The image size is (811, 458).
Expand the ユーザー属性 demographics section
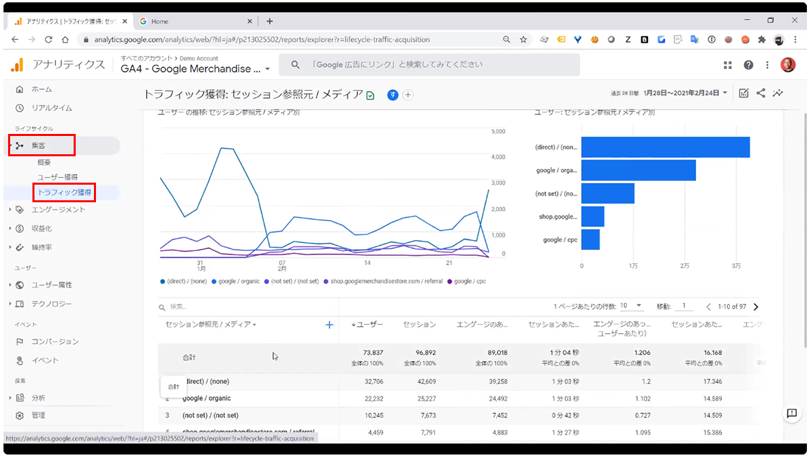point(51,285)
